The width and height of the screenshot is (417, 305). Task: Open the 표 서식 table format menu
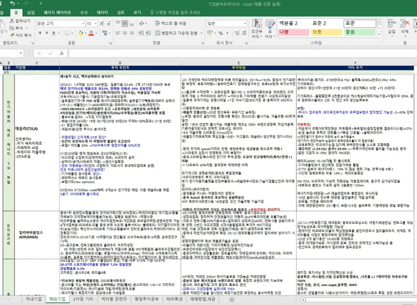click(270, 28)
